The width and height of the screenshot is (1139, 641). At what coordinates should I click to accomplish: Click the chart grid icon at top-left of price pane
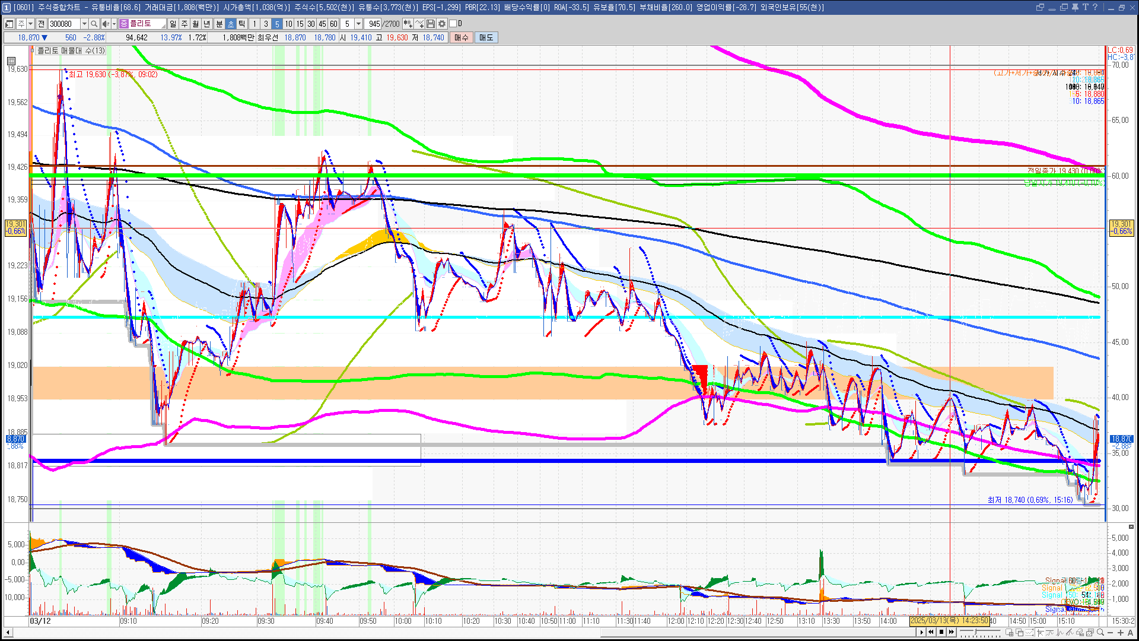11,61
